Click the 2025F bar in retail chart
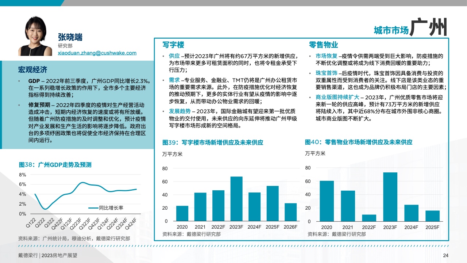 [433, 216]
